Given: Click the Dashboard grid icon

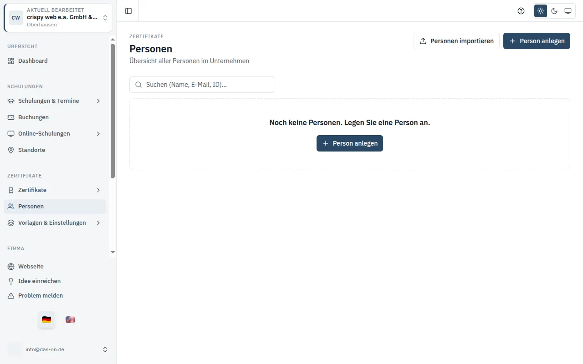Looking at the screenshot, I should [x=11, y=61].
